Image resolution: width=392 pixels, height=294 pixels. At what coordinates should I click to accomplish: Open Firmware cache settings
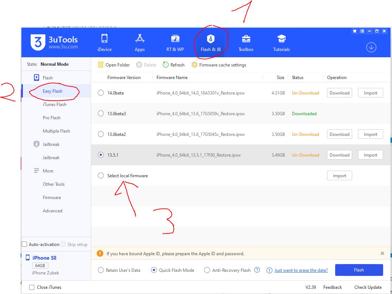(x=219, y=65)
